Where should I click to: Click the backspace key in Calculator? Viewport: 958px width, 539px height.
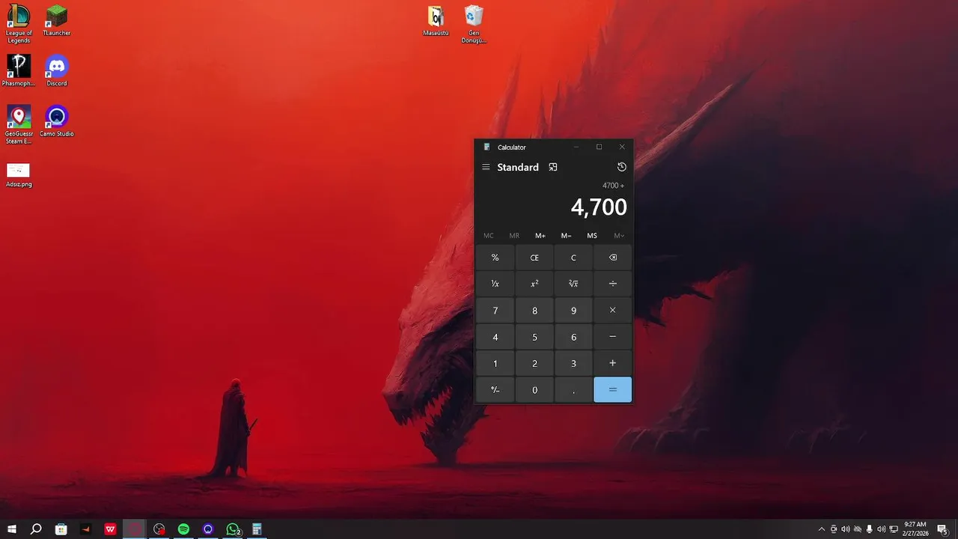click(613, 258)
